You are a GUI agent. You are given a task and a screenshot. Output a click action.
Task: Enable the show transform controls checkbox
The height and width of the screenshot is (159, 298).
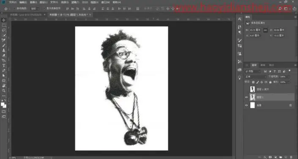point(44,8)
